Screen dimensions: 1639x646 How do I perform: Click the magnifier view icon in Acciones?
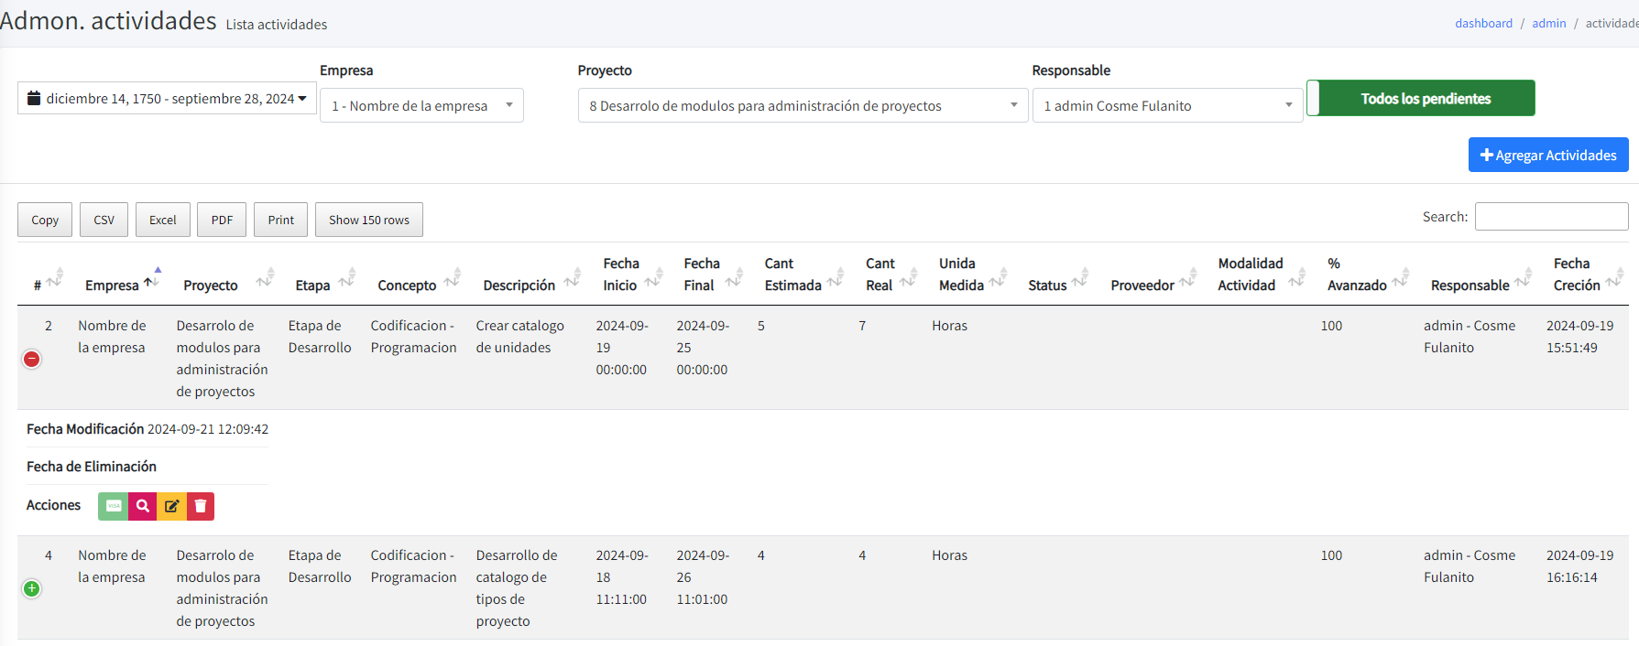click(x=143, y=506)
